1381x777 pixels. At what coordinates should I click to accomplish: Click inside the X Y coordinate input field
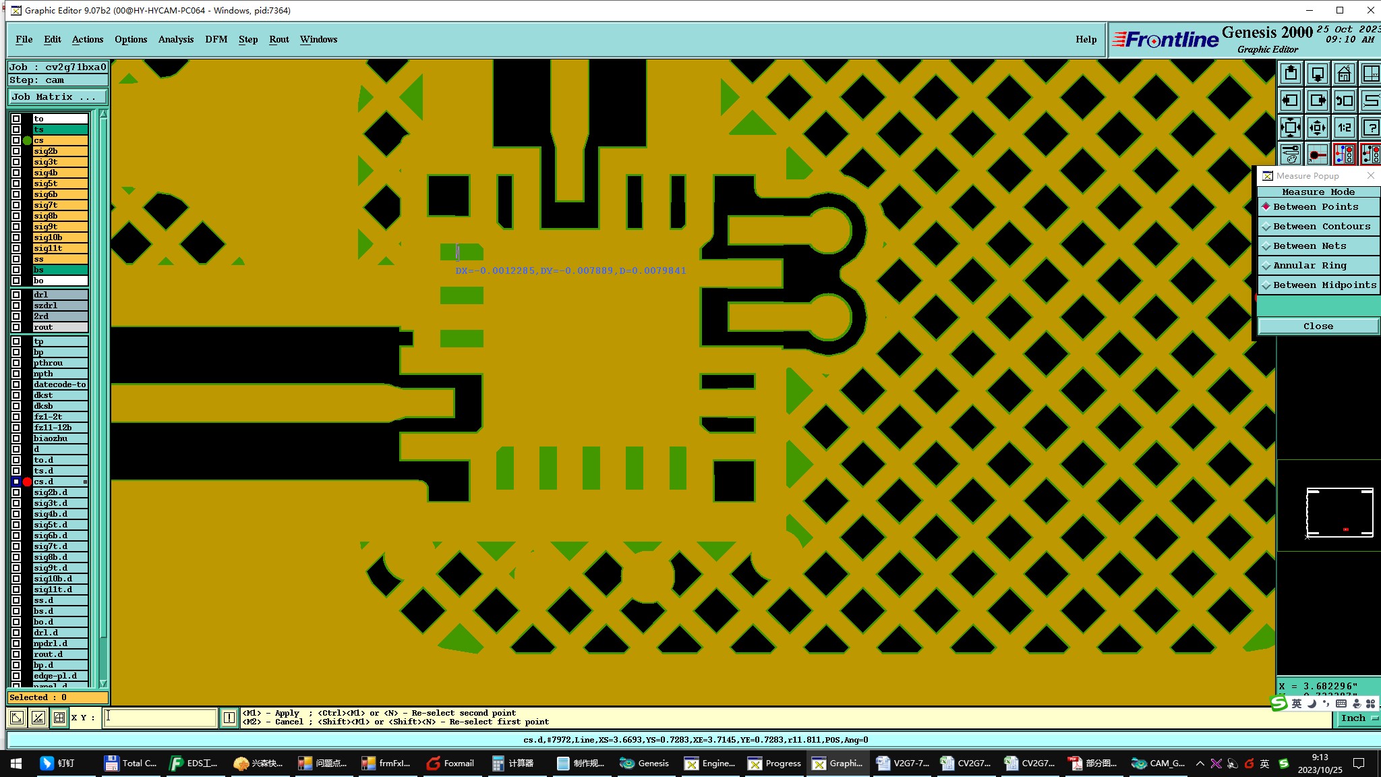[x=160, y=718]
